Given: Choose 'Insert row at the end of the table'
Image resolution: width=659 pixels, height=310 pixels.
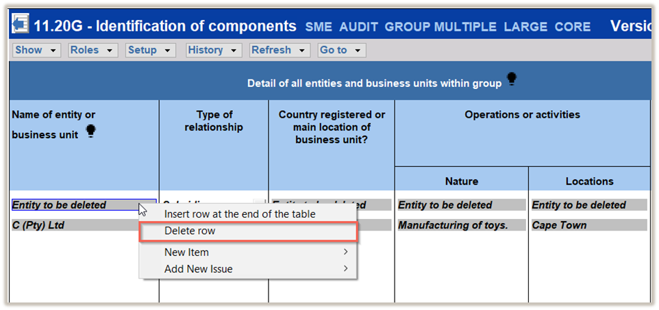Looking at the screenshot, I should (240, 214).
